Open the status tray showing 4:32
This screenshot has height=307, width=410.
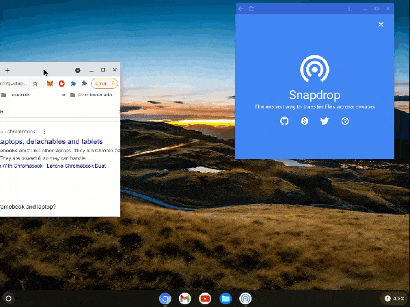pos(394,298)
